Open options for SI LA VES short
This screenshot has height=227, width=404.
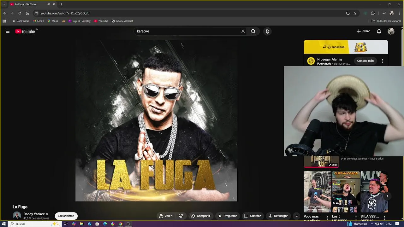(x=384, y=218)
